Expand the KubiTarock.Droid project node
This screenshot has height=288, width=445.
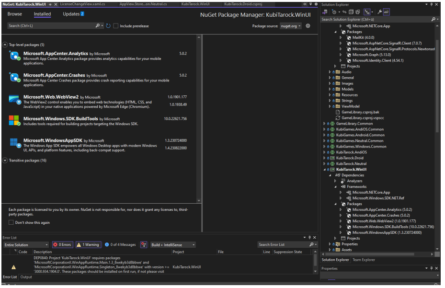coord(324,158)
